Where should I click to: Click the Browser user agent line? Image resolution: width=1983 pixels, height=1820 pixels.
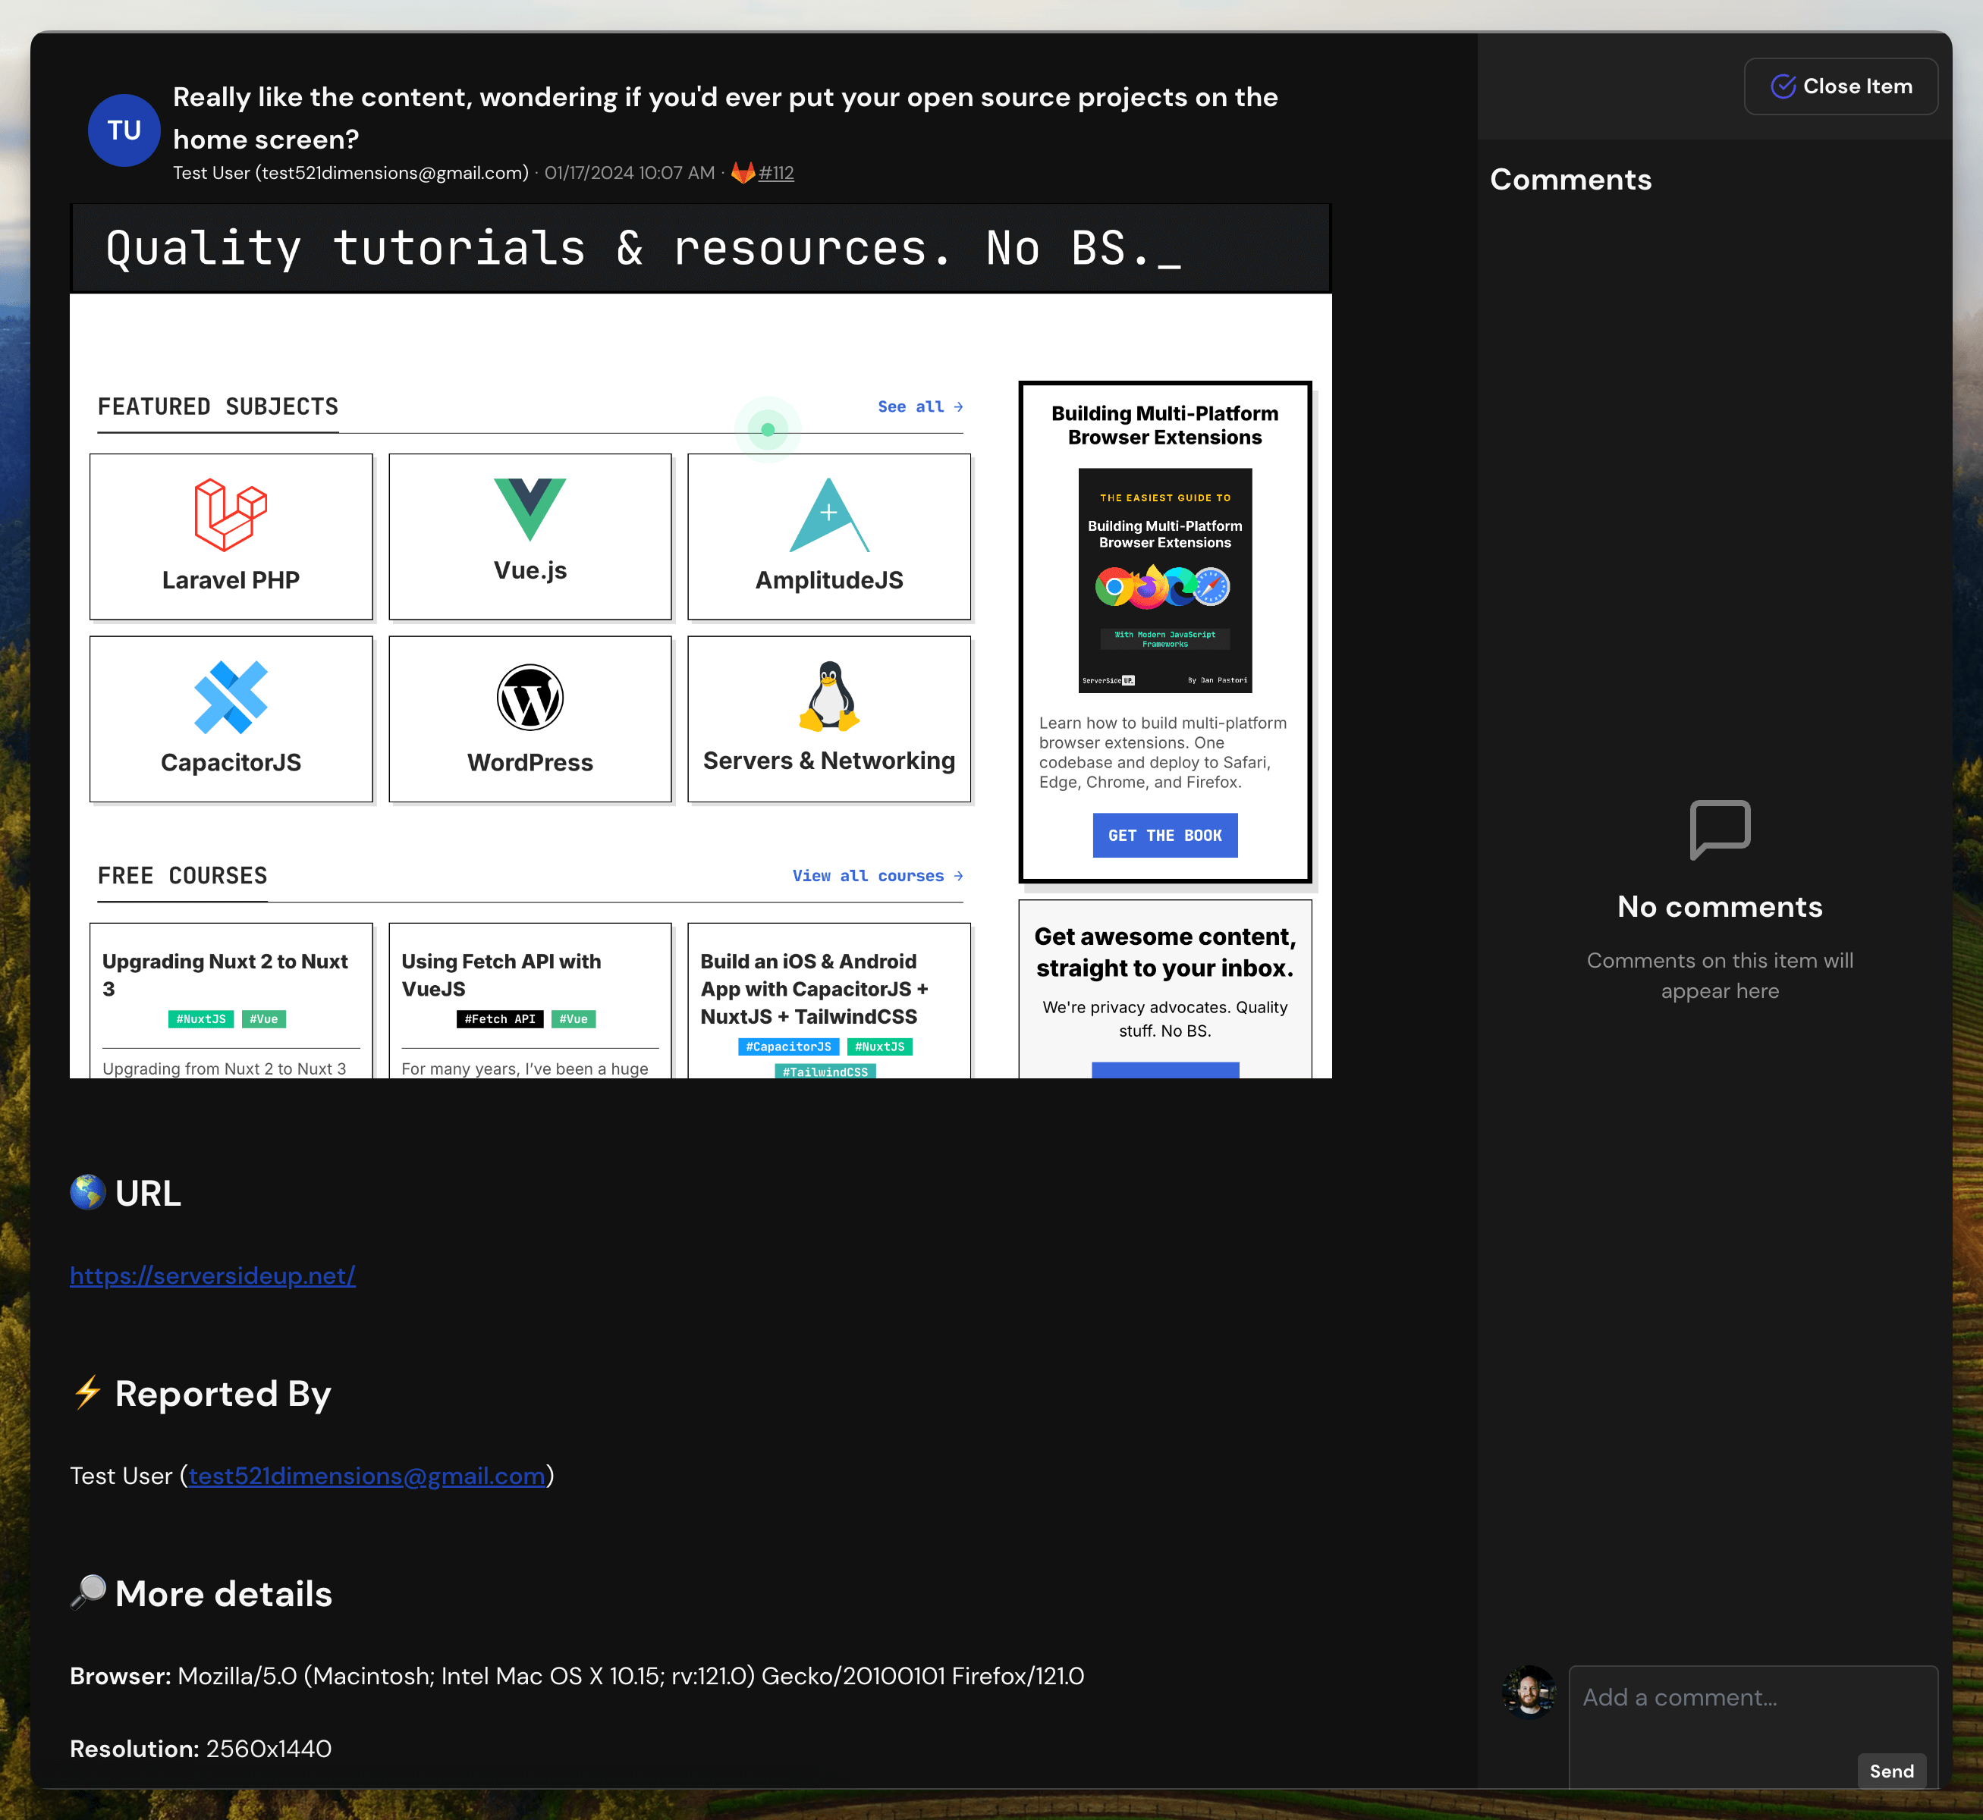coord(577,1676)
